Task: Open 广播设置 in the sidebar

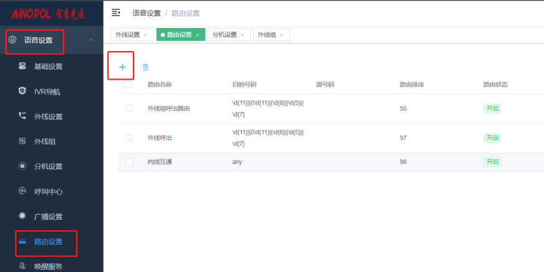Action: coord(48,217)
